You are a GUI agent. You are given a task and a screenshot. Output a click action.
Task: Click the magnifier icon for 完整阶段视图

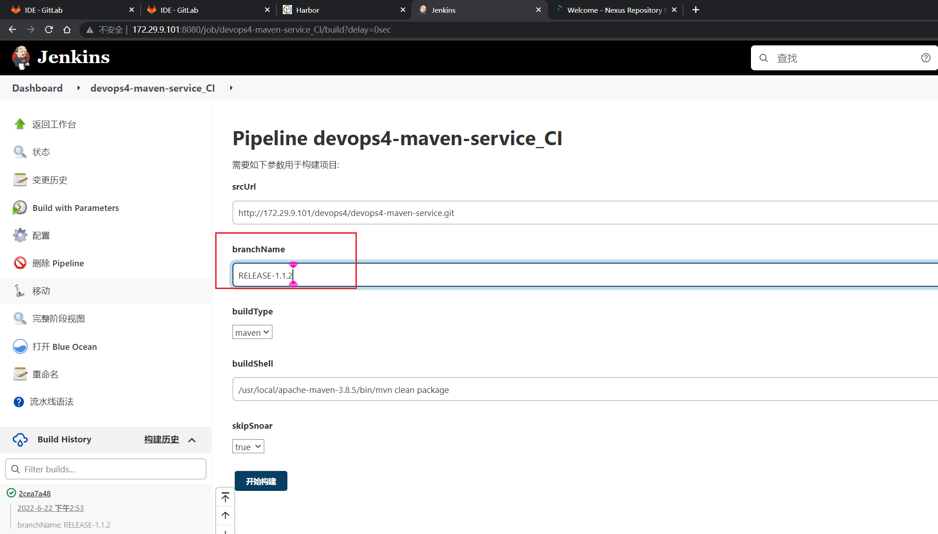click(x=20, y=318)
